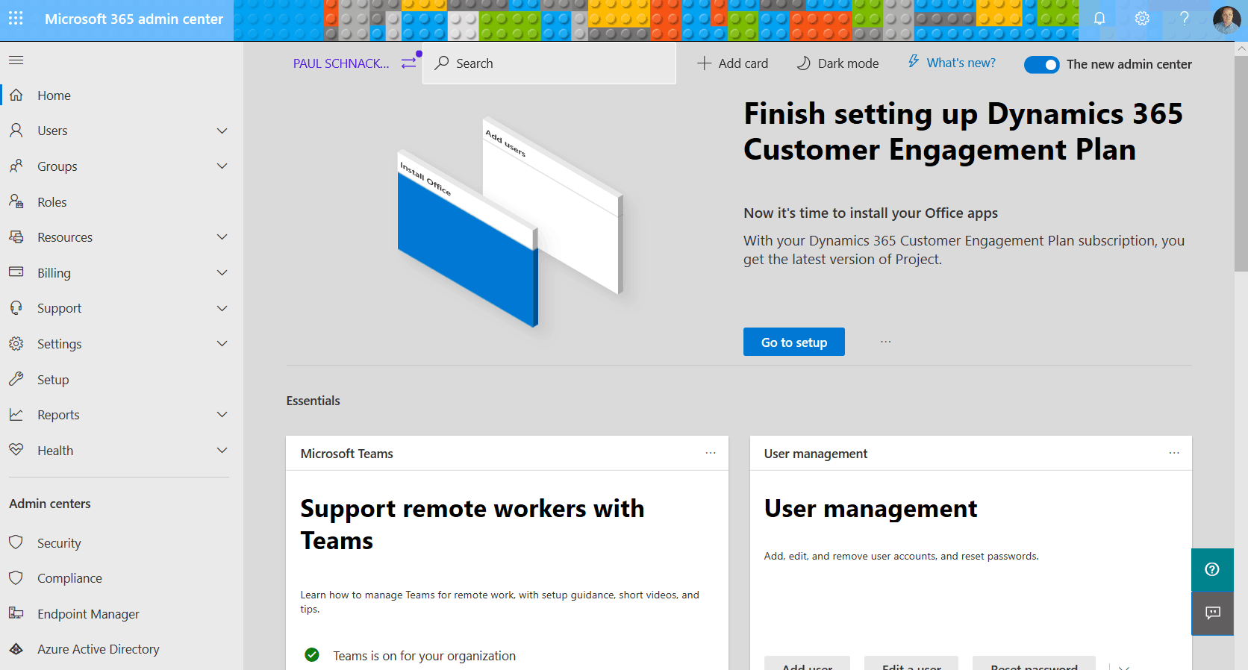Open the floating feedback chat button
Image resolution: width=1248 pixels, height=670 pixels.
pos(1212,613)
